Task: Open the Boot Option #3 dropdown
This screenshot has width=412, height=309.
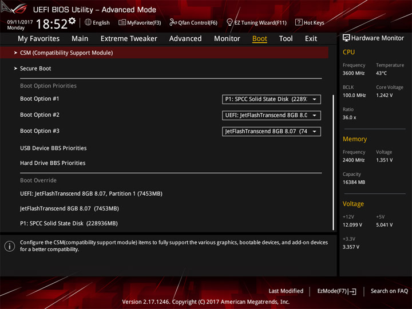Action: click(271, 132)
